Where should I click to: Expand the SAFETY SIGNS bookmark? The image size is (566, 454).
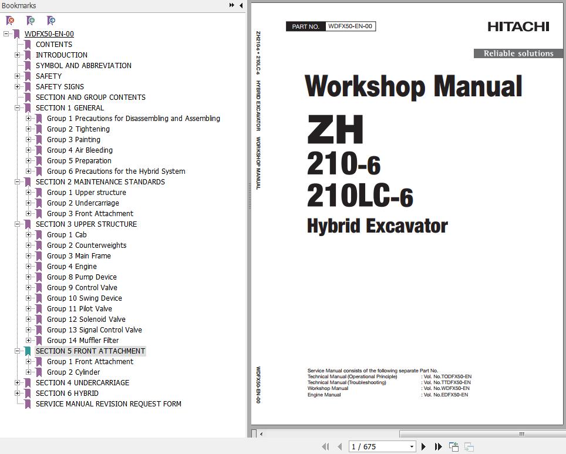[x=17, y=87]
